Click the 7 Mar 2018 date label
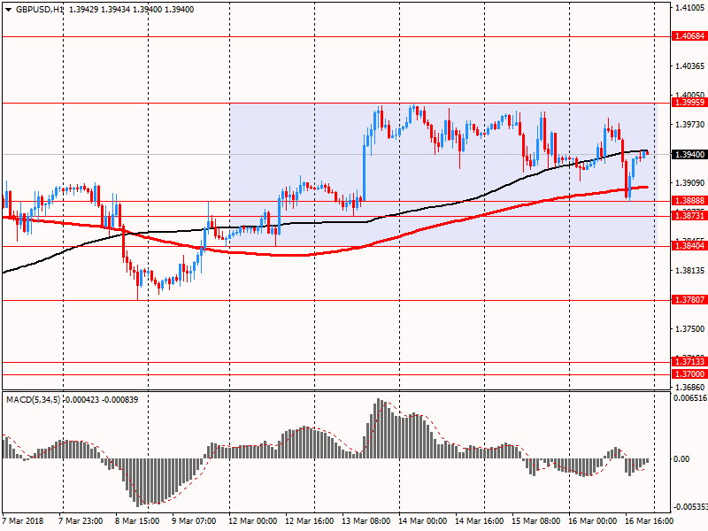Viewport: 708px width, 531px height. [24, 521]
